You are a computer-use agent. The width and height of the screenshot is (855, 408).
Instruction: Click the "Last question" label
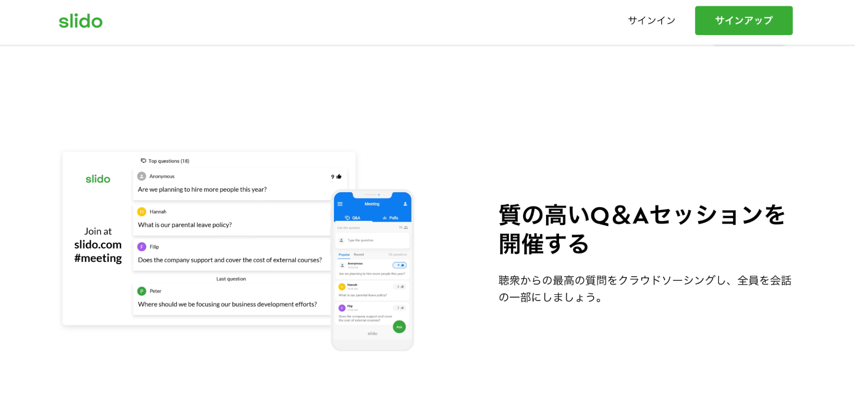[x=231, y=279]
